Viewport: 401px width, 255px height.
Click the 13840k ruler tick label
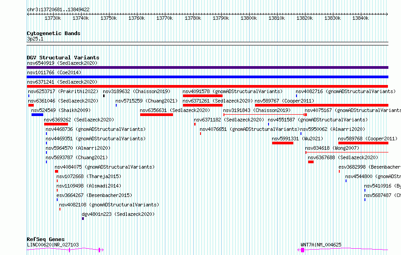point(360,18)
